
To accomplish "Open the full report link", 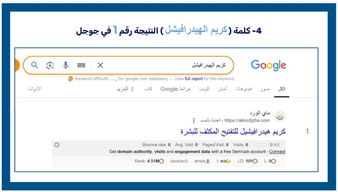I will 194,79.
